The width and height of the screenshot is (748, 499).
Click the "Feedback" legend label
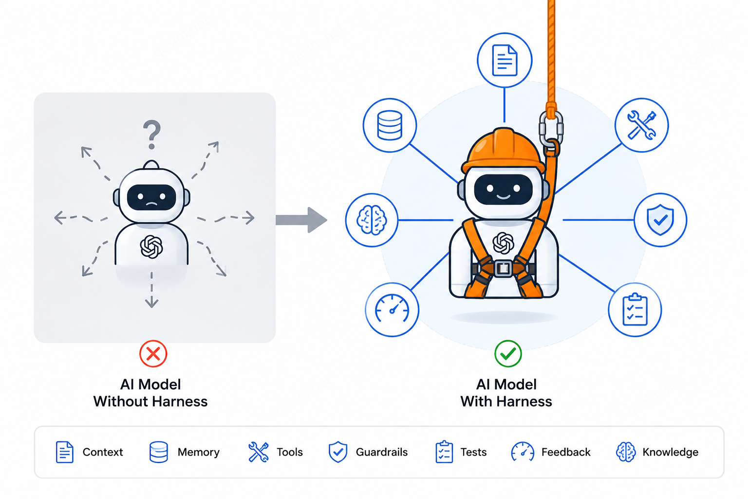pos(566,452)
